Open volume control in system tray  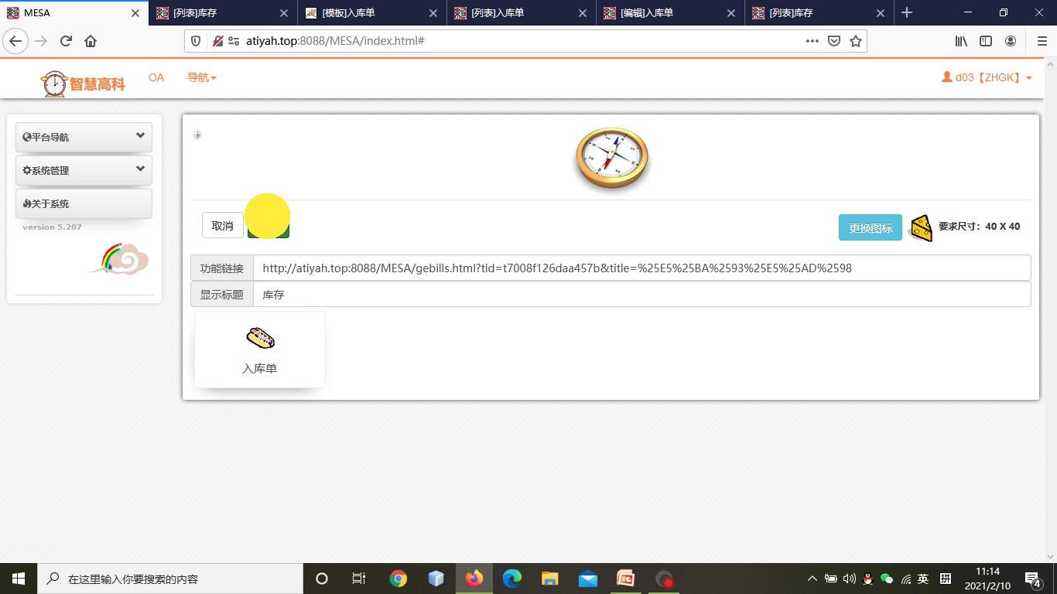[x=849, y=579]
